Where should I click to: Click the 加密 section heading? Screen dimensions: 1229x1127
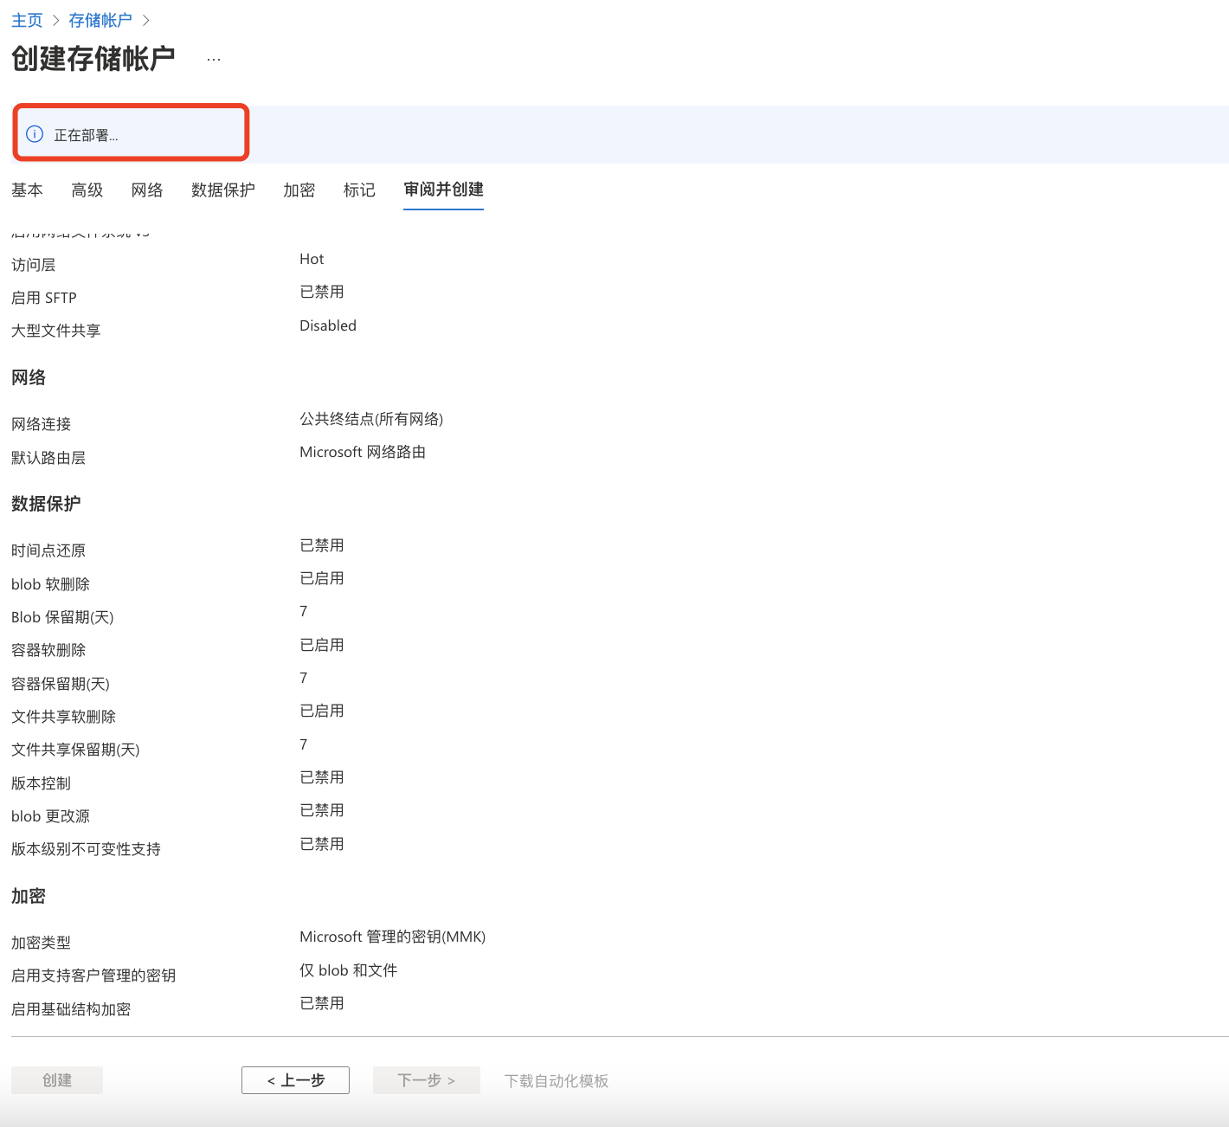tap(29, 896)
